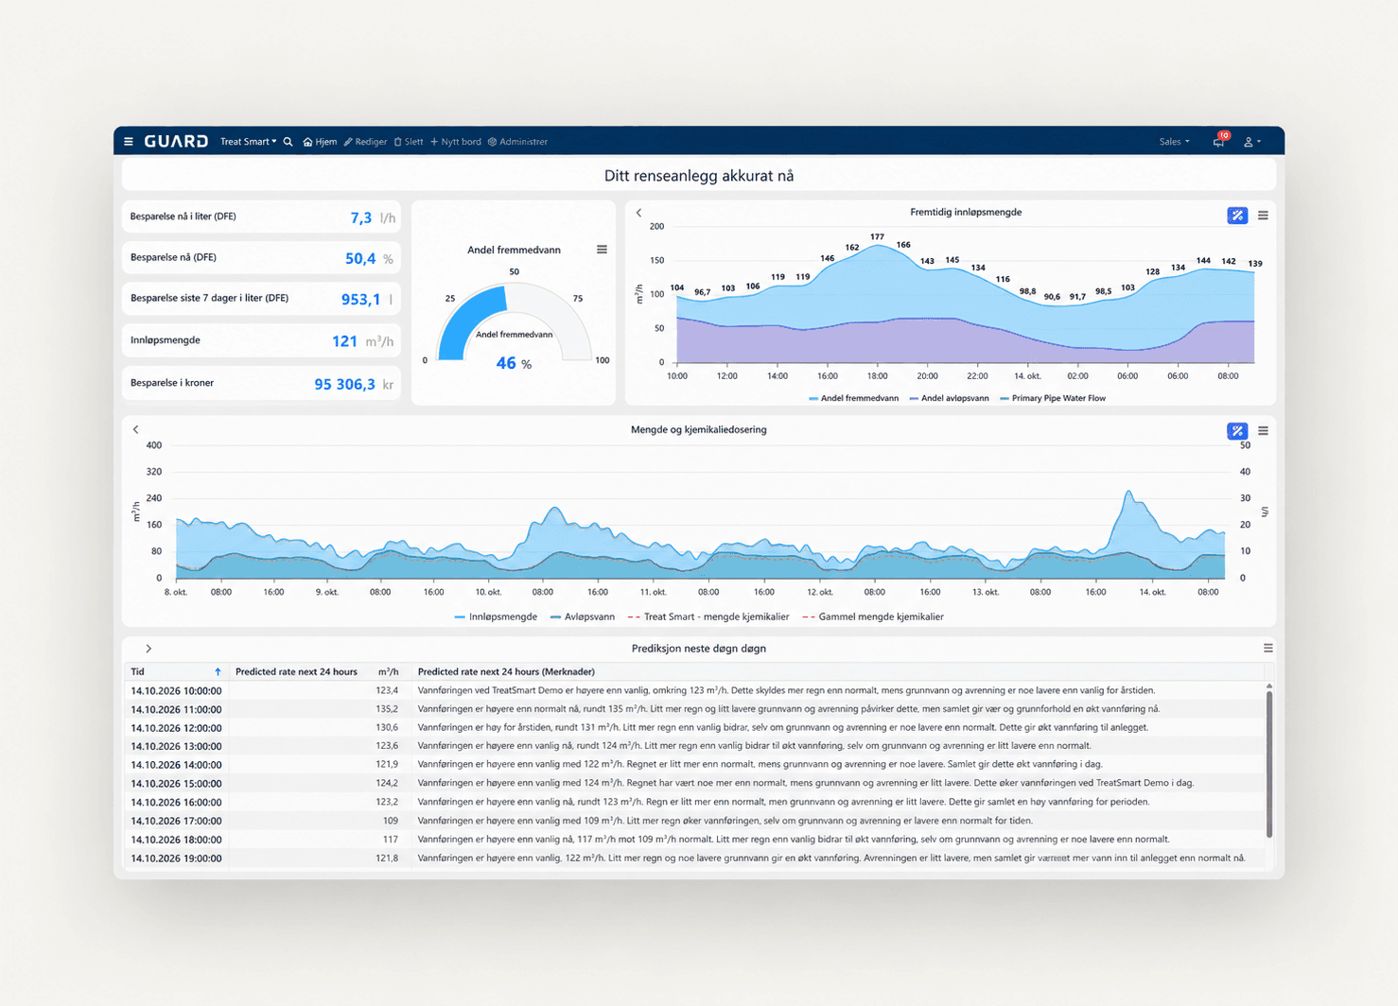Open Prediksjon neste døgn table menu
The height and width of the screenshot is (1006, 1398).
[x=1268, y=649]
